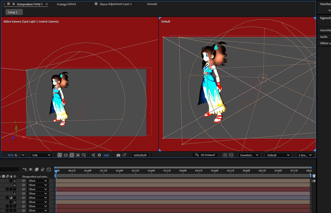Enable frame blending icon in timeline header

(37, 170)
